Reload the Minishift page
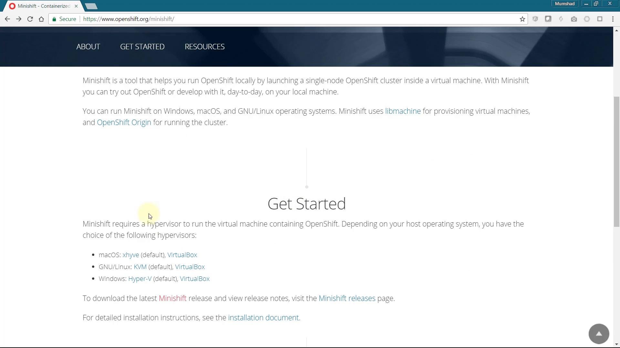This screenshot has width=620, height=348. (x=30, y=19)
